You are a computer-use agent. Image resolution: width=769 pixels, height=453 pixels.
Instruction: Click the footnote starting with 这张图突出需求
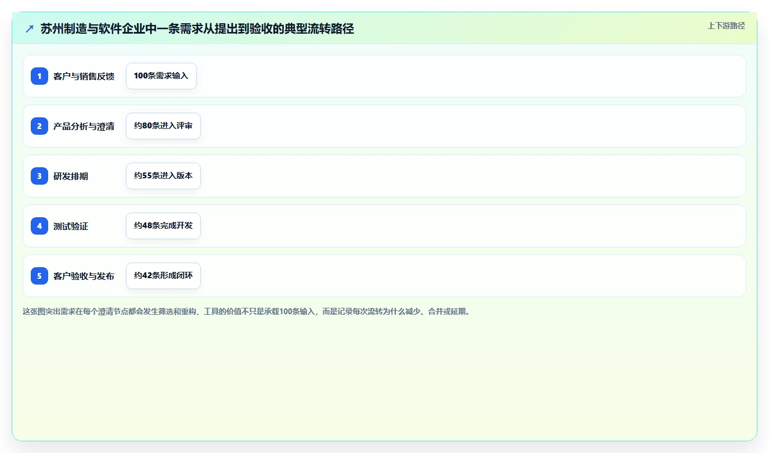(246, 311)
